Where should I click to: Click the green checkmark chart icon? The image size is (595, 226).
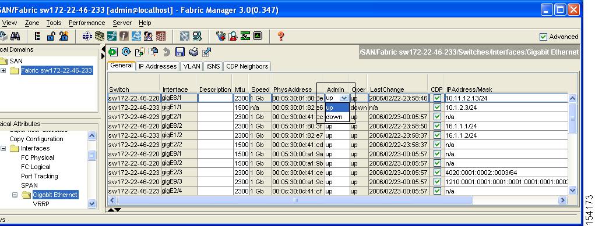tap(245, 37)
